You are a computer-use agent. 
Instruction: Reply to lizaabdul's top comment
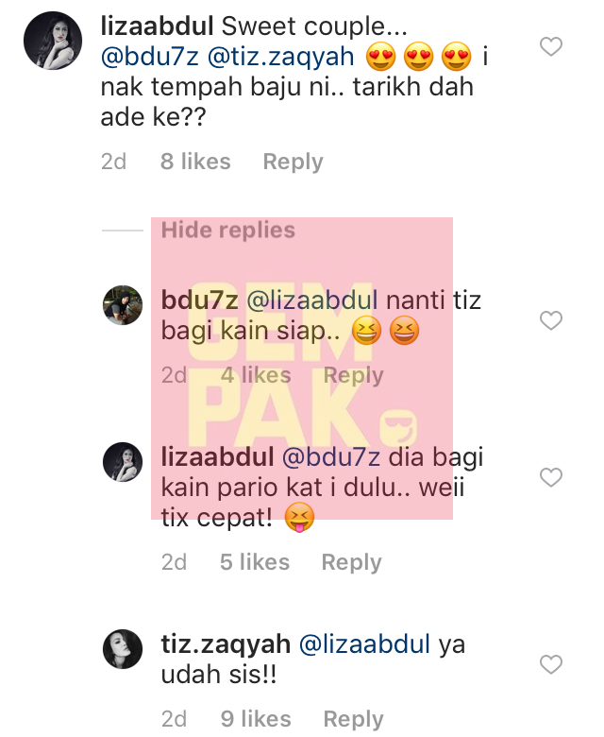293,162
